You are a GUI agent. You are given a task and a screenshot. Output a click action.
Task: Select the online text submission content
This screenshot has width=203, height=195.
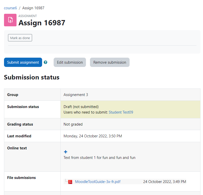click(99, 158)
